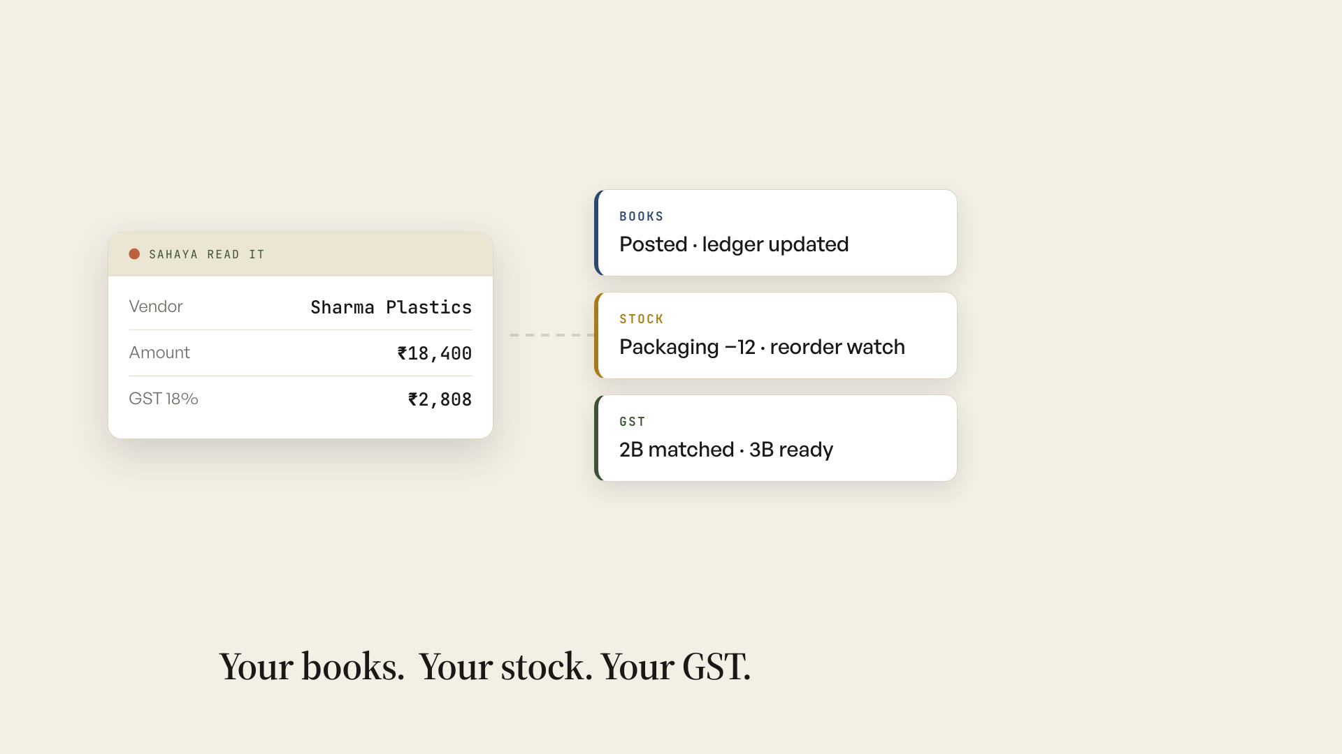Click the Your GST. headline text
This screenshot has width=1342, height=754.
[676, 667]
